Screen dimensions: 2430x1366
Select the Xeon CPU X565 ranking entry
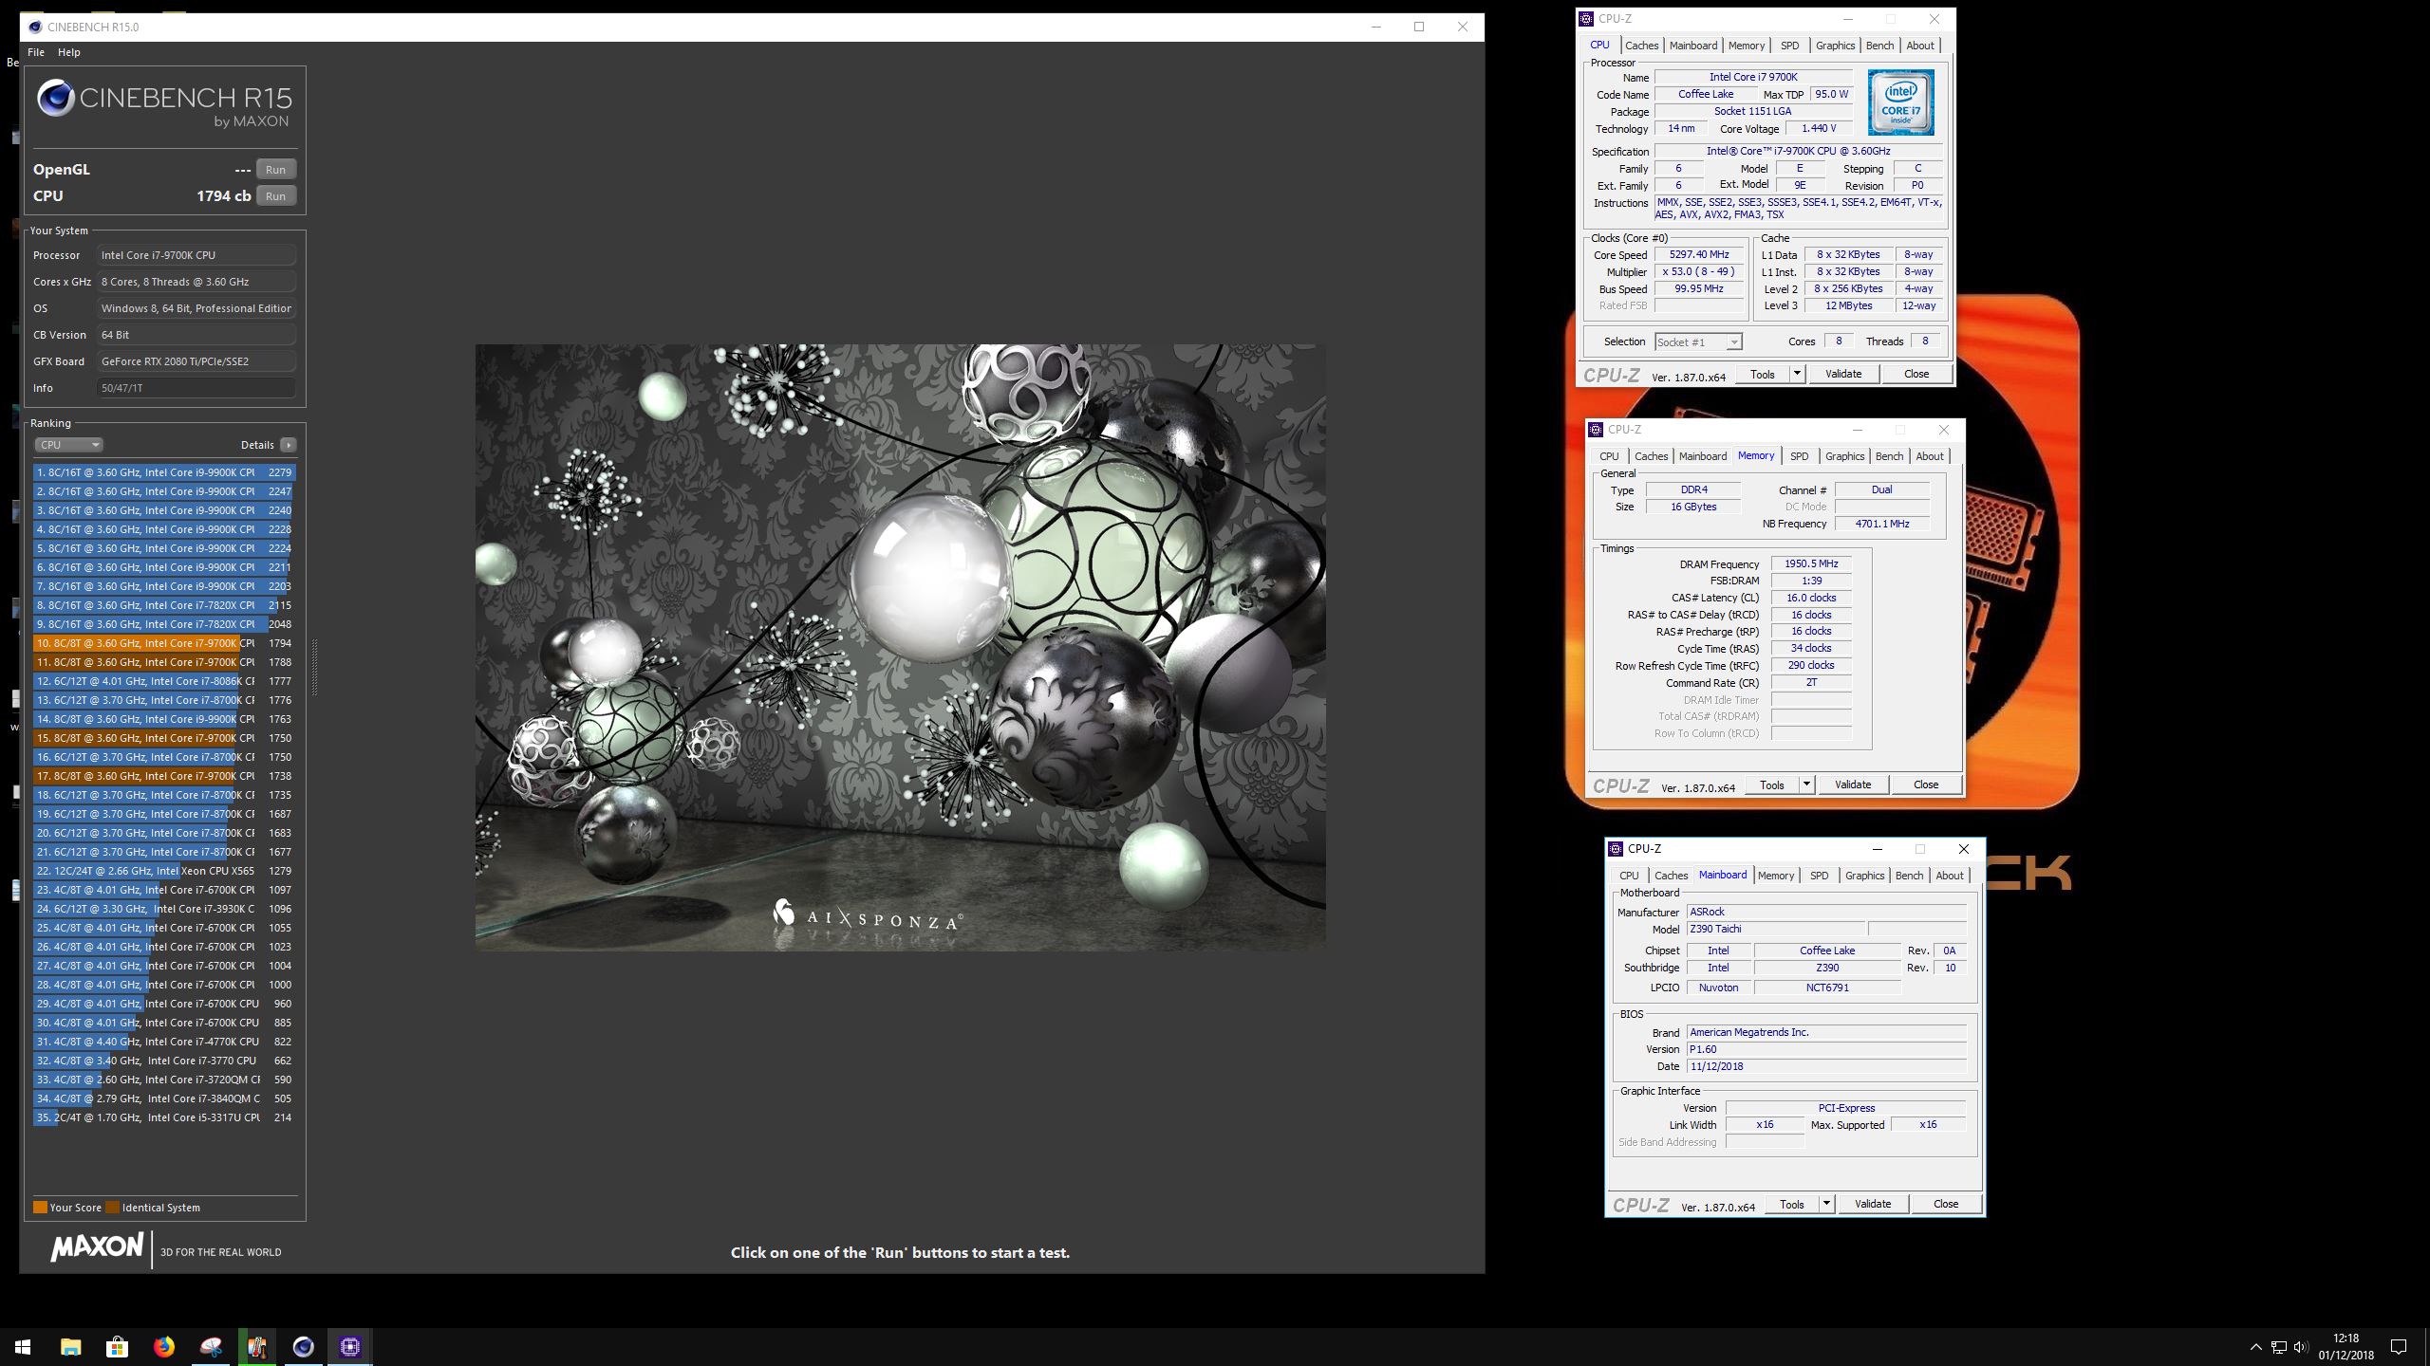(x=164, y=871)
